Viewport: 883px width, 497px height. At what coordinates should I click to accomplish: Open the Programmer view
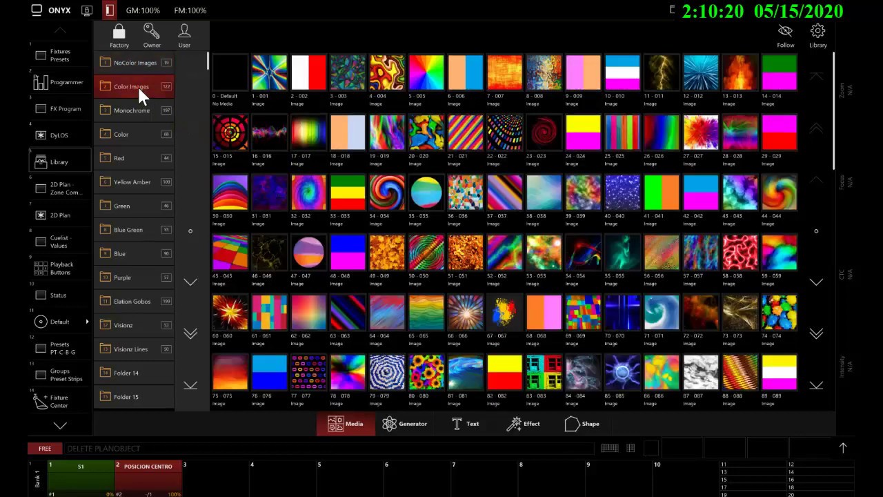pyautogui.click(x=59, y=82)
